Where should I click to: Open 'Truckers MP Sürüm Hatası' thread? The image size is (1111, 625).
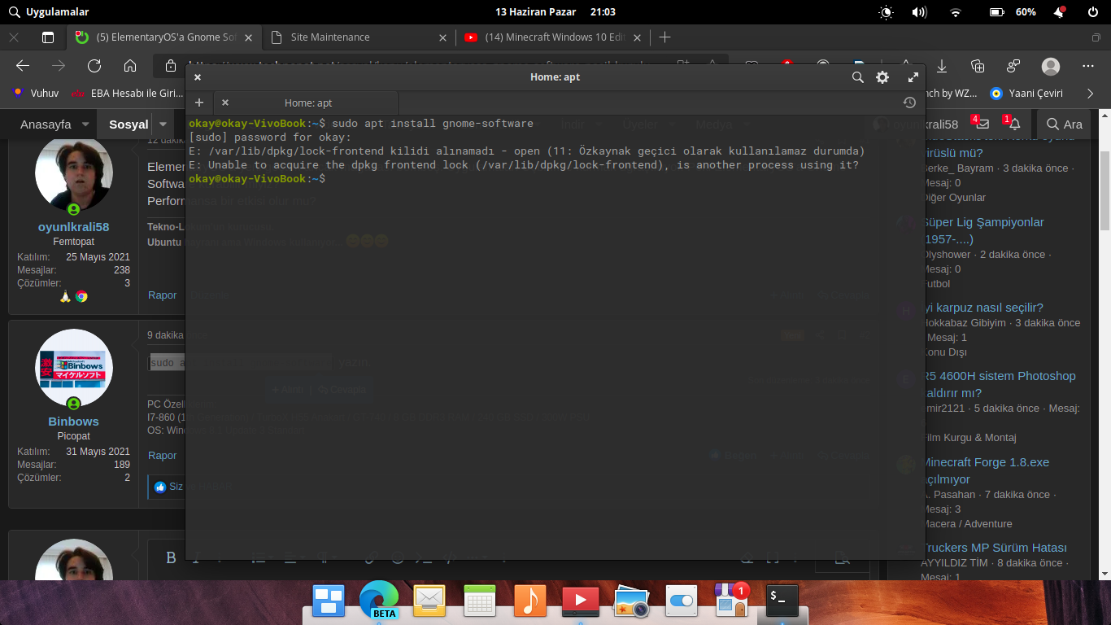995,548
